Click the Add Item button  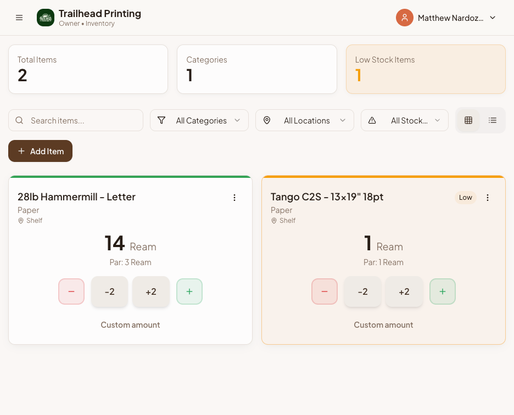click(x=40, y=151)
